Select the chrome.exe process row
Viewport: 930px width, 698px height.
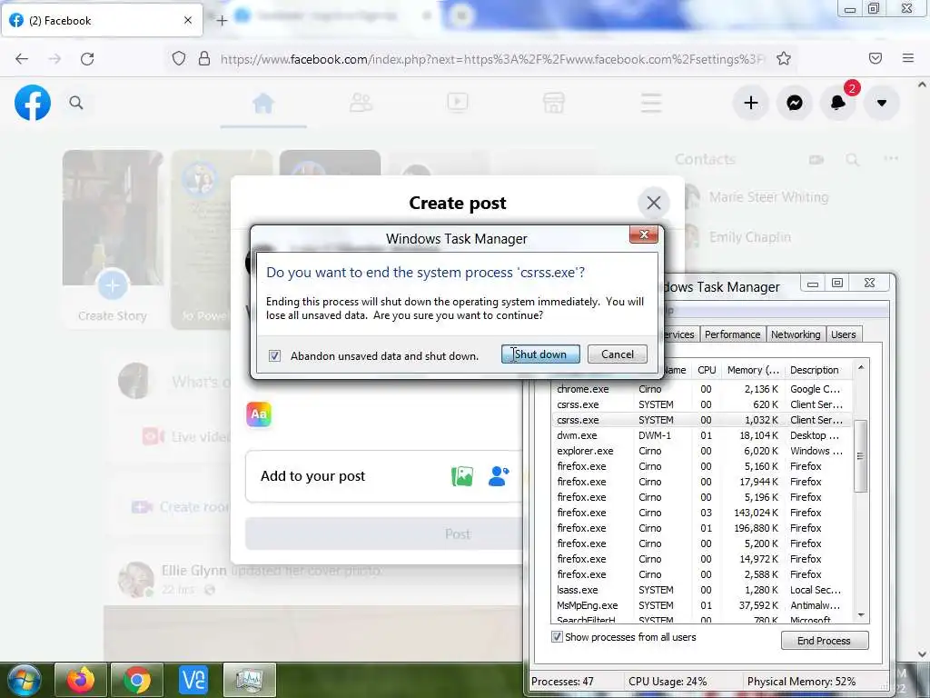coord(702,389)
